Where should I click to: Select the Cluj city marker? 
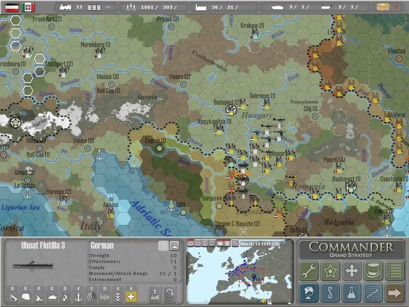[315, 116]
